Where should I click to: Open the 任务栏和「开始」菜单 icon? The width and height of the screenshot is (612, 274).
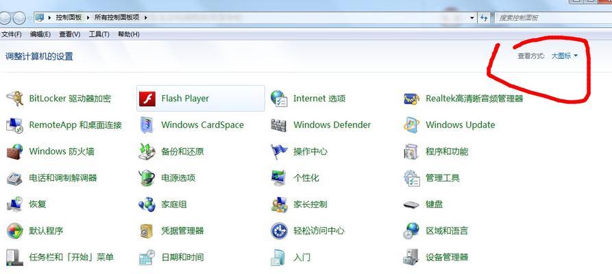coord(15,257)
